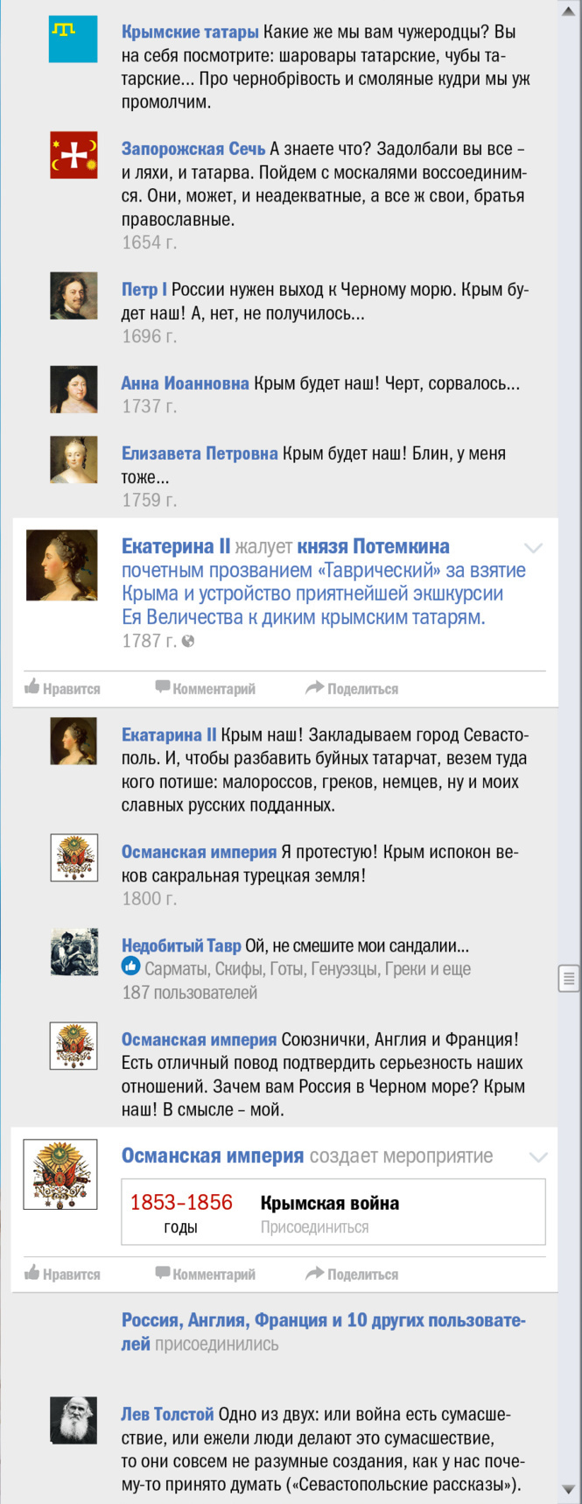Open Лев Толстой profile link
582x1504 pixels.
167,1414
